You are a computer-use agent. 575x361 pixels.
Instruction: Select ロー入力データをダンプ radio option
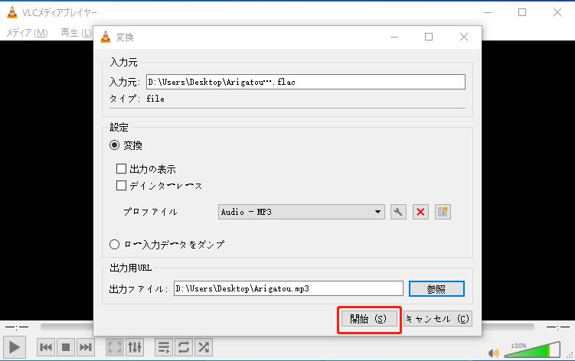pyautogui.click(x=114, y=244)
